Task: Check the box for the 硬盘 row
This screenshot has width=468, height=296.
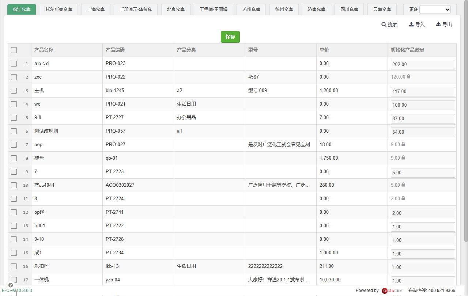Action: pos(14,158)
